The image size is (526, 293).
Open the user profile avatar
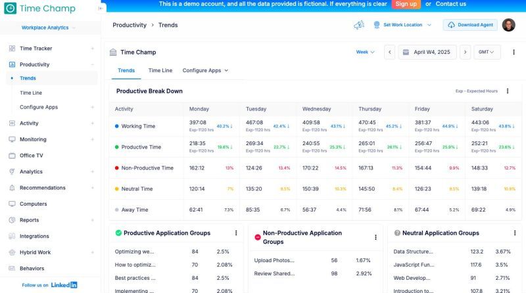coord(508,25)
